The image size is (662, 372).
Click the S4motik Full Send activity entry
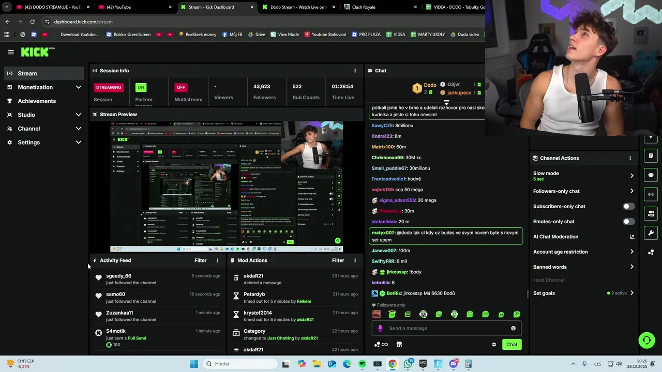(158, 338)
